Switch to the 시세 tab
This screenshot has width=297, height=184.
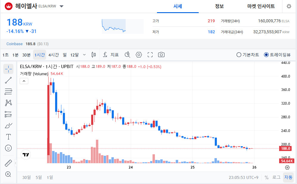click(178, 7)
